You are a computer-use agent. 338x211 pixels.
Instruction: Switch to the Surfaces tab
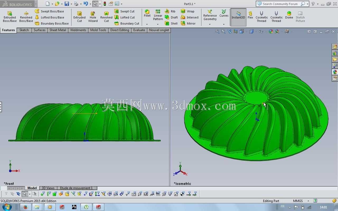pyautogui.click(x=40, y=30)
